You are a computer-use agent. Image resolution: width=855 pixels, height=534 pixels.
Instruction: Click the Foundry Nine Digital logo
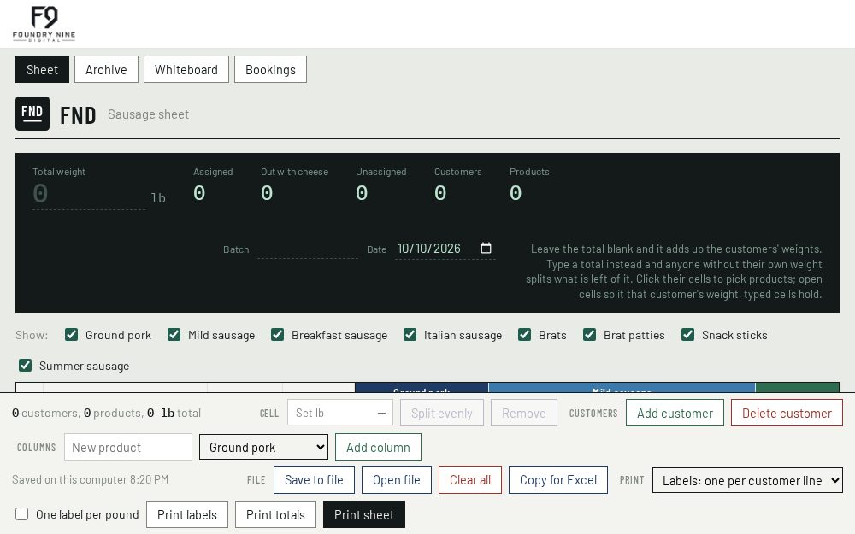pyautogui.click(x=44, y=24)
